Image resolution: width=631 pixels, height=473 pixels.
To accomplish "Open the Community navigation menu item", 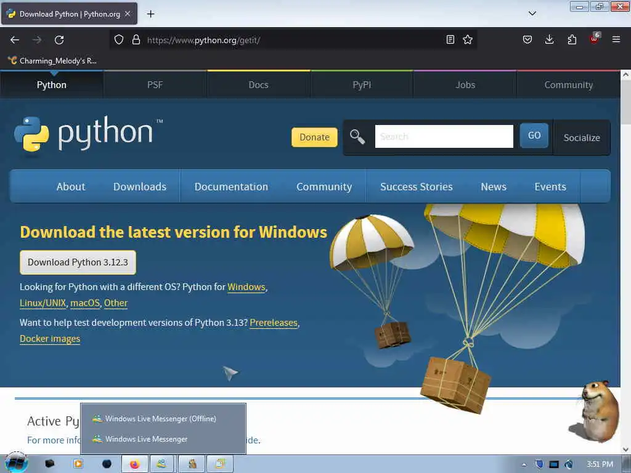I will [324, 187].
